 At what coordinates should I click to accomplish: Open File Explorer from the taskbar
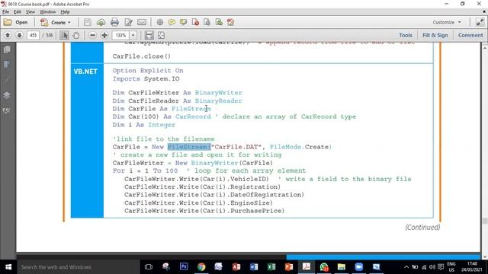[x=342, y=267]
